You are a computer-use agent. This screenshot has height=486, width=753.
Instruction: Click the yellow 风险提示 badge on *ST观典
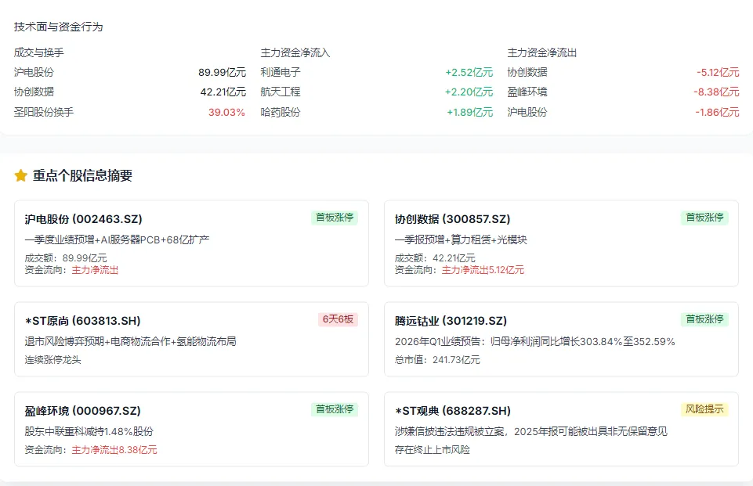704,409
